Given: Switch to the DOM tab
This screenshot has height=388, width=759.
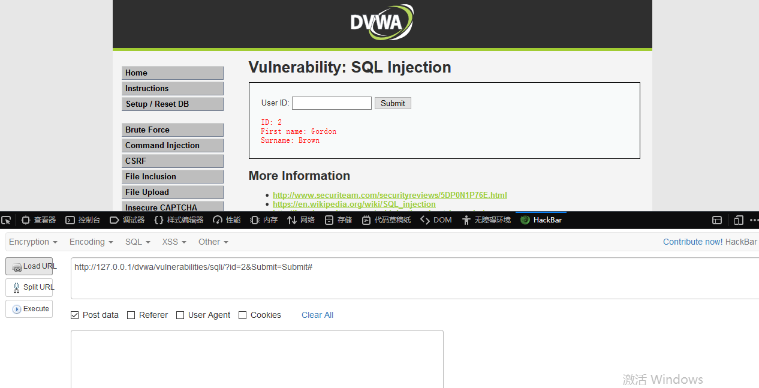Looking at the screenshot, I should (436, 220).
